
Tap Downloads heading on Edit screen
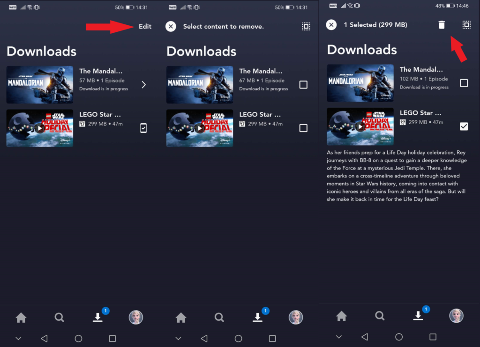(x=41, y=52)
